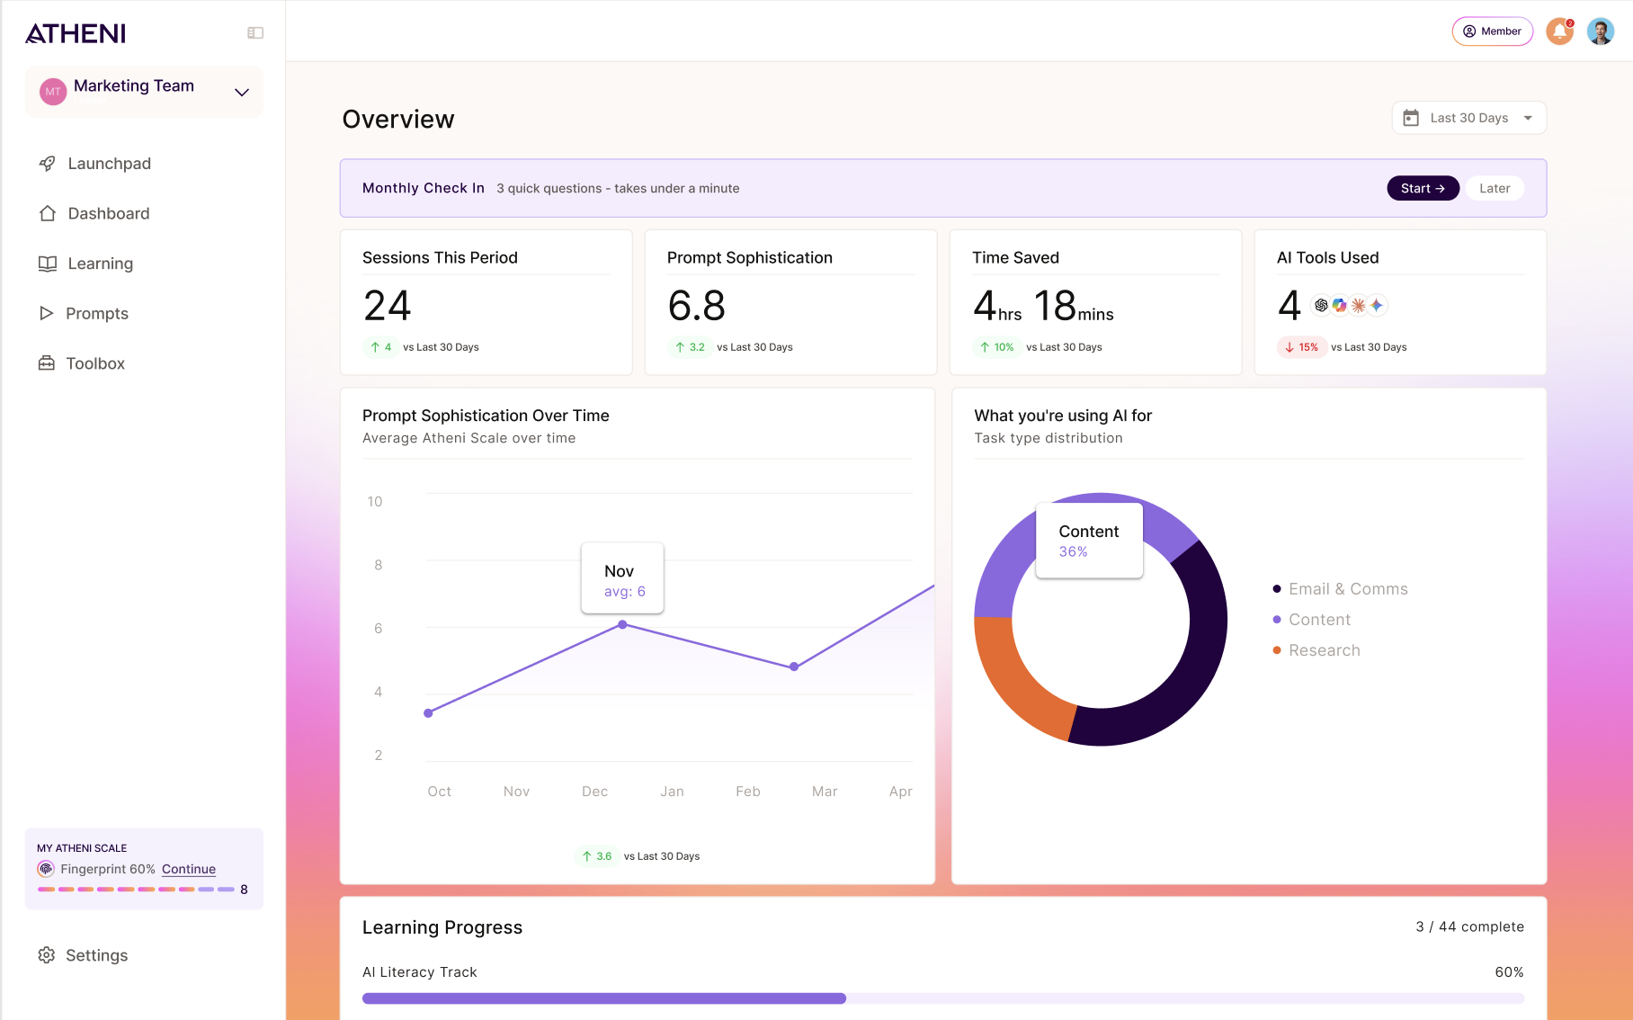Viewport: 1633px width, 1020px height.
Task: Click the Sessions This Period card value 24
Action: pyautogui.click(x=388, y=306)
